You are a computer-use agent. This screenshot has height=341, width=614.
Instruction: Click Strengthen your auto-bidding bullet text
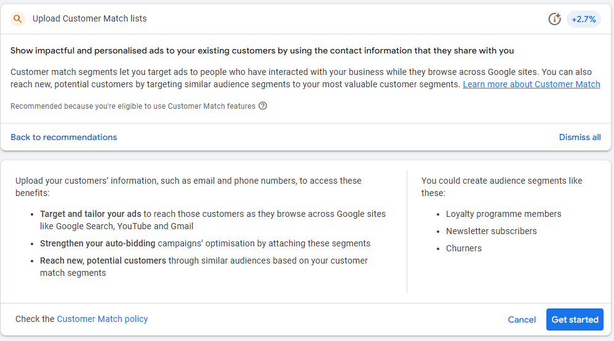205,243
